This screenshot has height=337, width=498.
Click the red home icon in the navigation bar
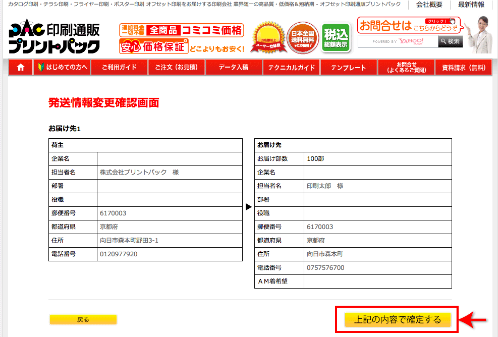point(20,67)
